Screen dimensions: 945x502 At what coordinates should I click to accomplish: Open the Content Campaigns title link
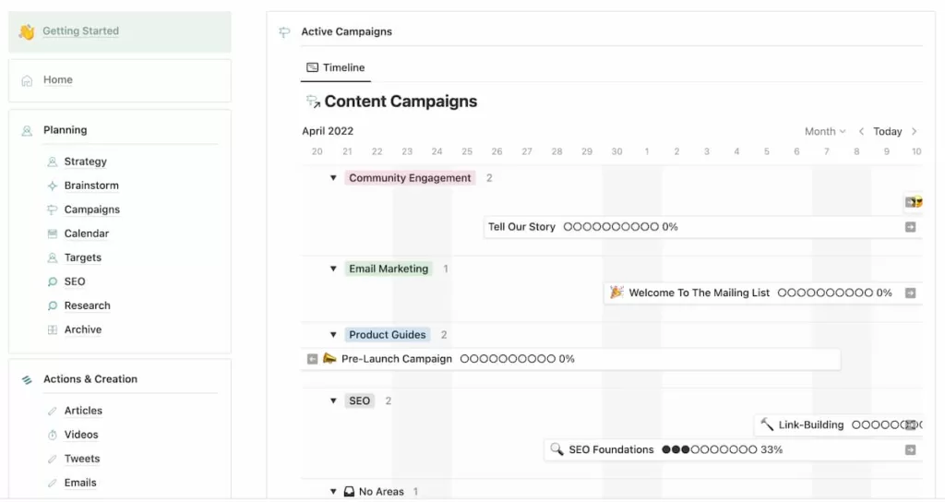click(x=401, y=102)
